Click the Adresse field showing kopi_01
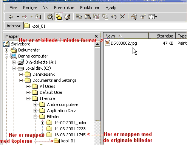 [105, 26]
